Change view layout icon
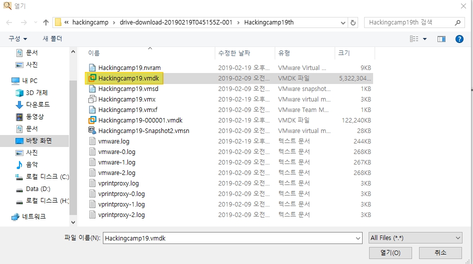Screen dimensions: 473x264 tap(414, 38)
